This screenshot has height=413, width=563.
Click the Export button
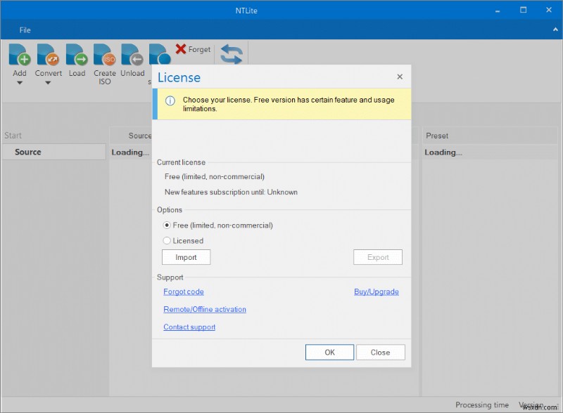[x=378, y=257]
